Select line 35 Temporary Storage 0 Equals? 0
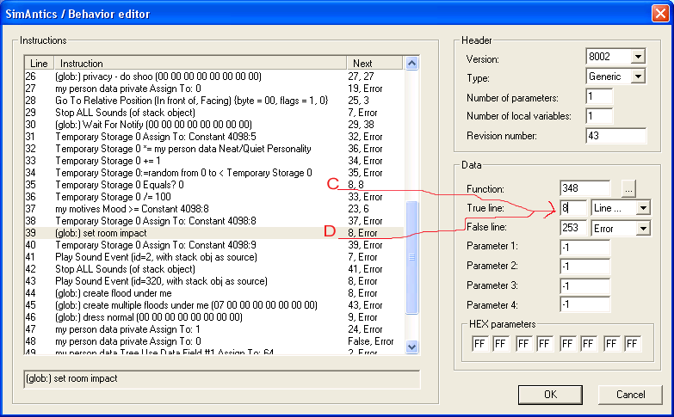674x417 pixels. [213, 185]
